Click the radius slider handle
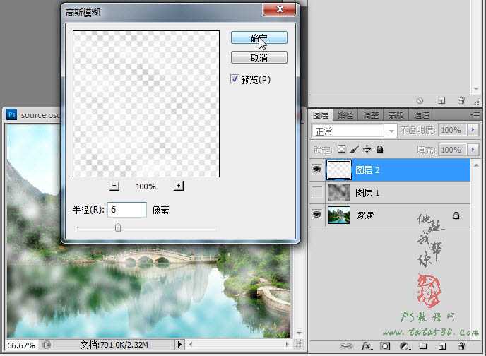 click(118, 227)
